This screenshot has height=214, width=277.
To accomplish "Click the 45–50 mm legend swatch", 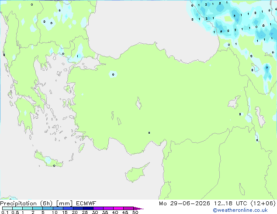I will (128, 208).
